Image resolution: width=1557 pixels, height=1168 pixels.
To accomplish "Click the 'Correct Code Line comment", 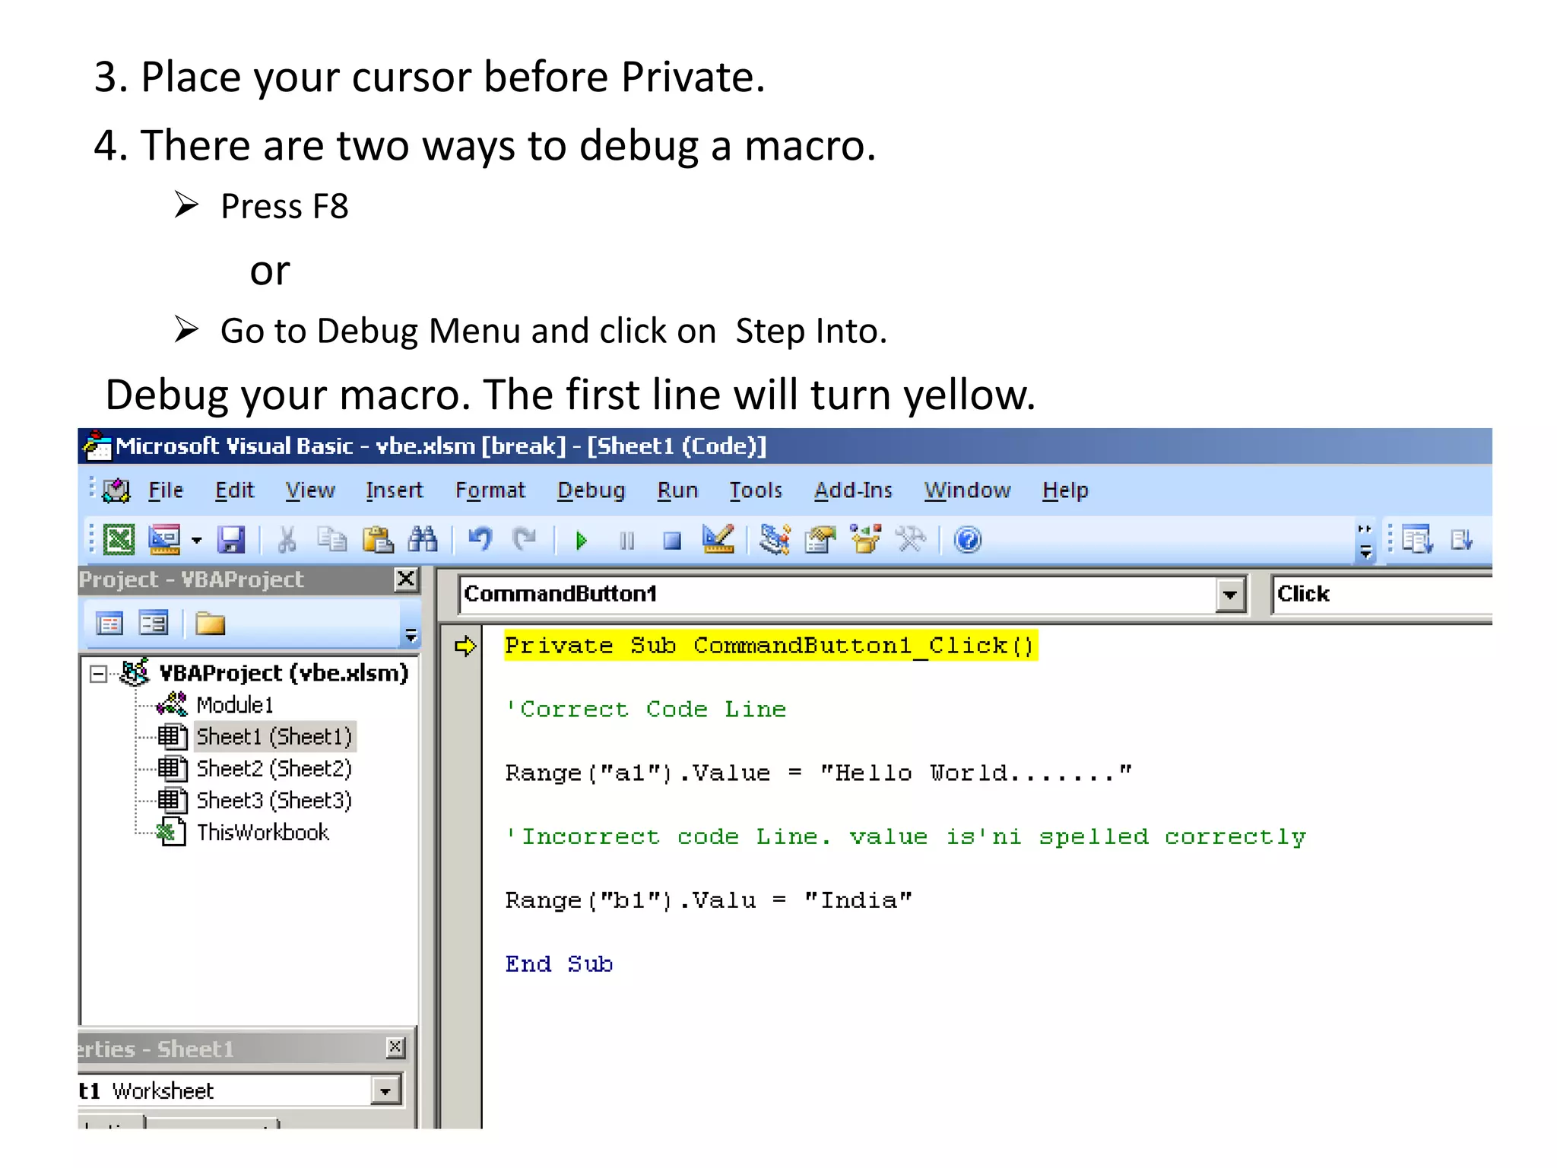I will [x=645, y=709].
